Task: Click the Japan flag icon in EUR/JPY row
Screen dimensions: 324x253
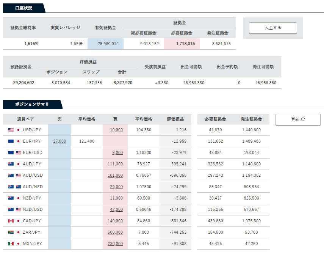Action: [x=19, y=141]
